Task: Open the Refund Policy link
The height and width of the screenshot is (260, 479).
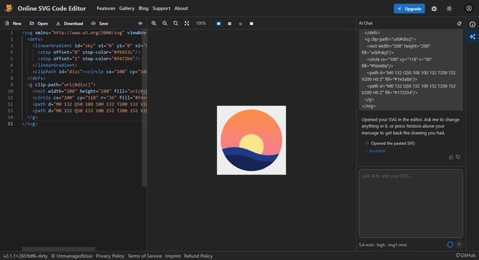Action: click(x=198, y=256)
